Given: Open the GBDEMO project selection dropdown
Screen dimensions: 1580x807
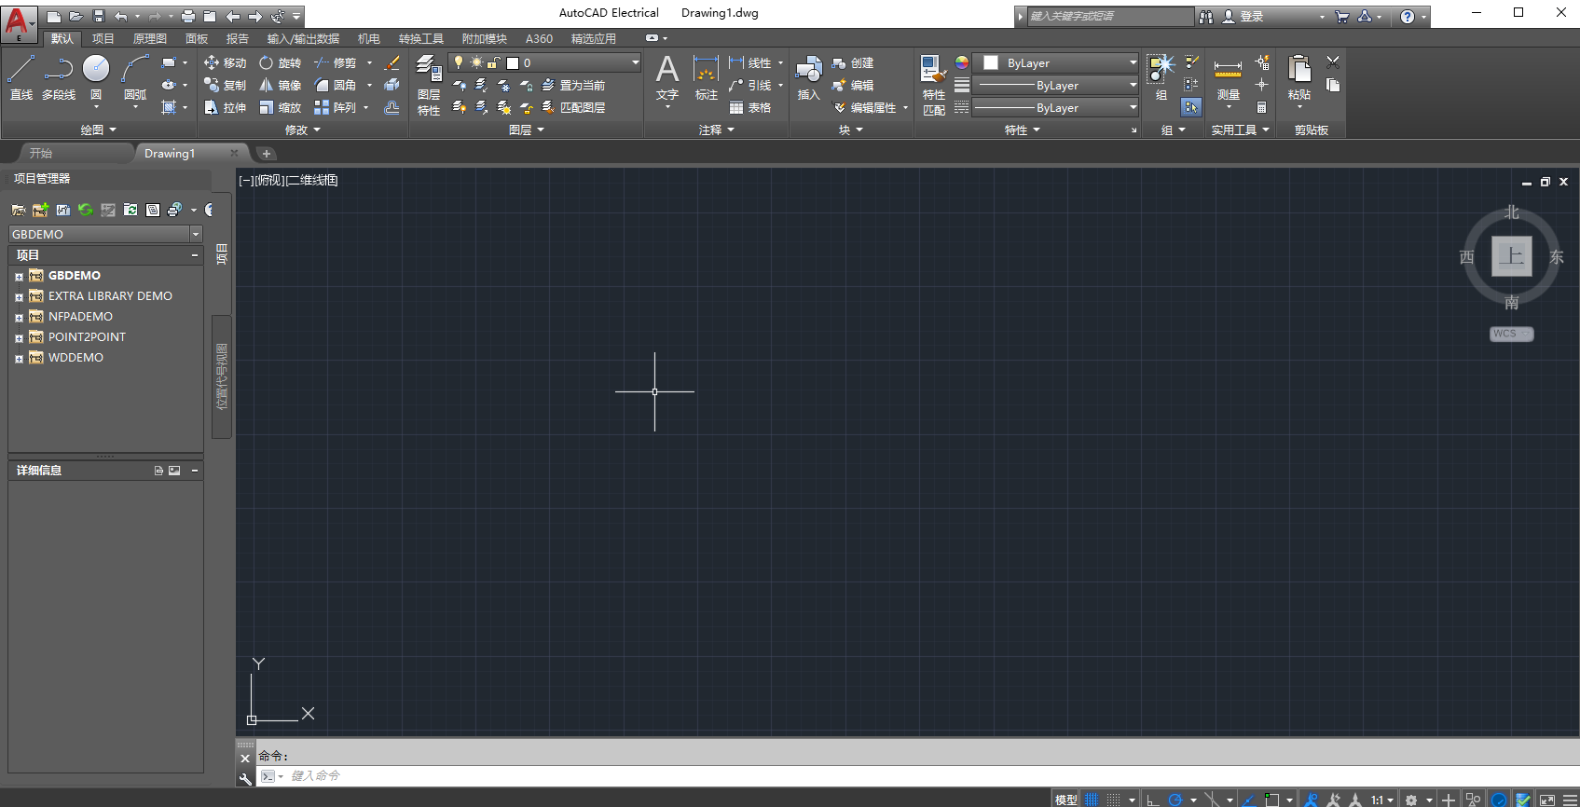Looking at the screenshot, I should click(196, 234).
